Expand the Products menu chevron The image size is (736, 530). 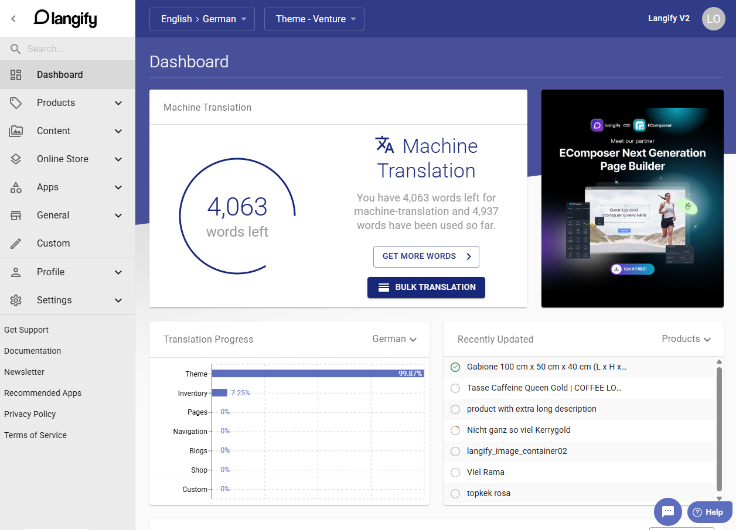[x=118, y=103]
